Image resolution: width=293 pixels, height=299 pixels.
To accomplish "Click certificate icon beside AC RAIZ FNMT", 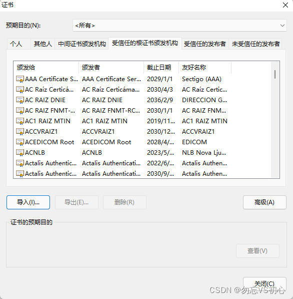I will (x=20, y=110).
